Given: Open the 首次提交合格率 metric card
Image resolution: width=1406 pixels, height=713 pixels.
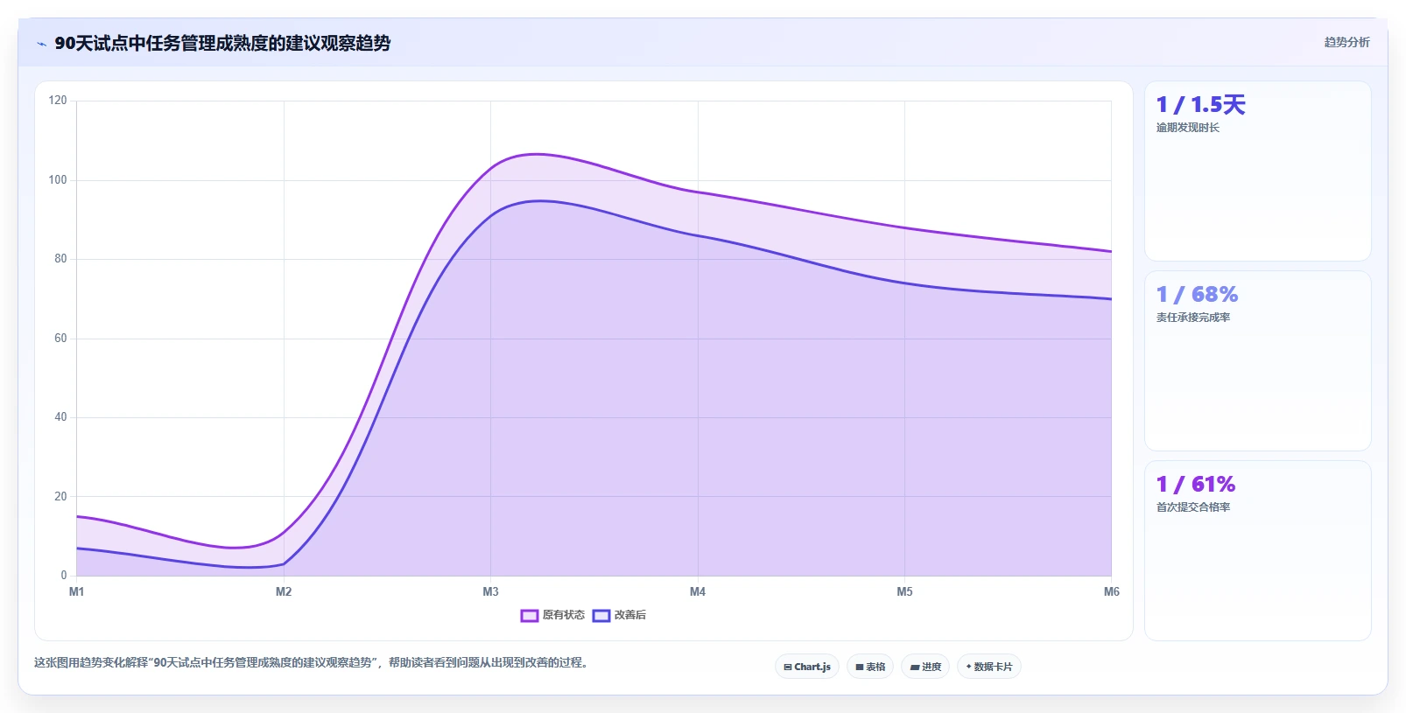Looking at the screenshot, I should [1257, 550].
